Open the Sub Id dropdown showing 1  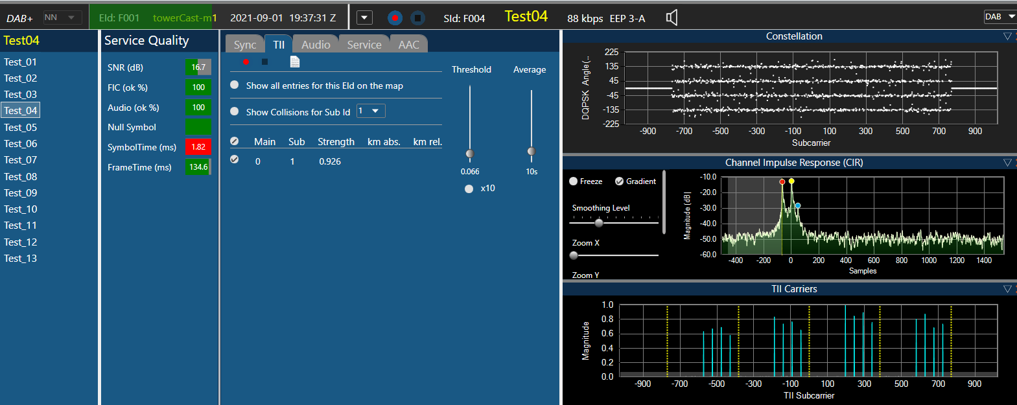tap(371, 111)
